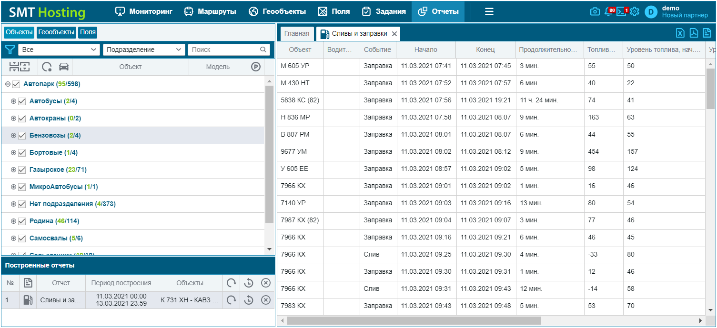717x328 pixels.
Task: Delete report row 1 with X icon
Action: 266,300
